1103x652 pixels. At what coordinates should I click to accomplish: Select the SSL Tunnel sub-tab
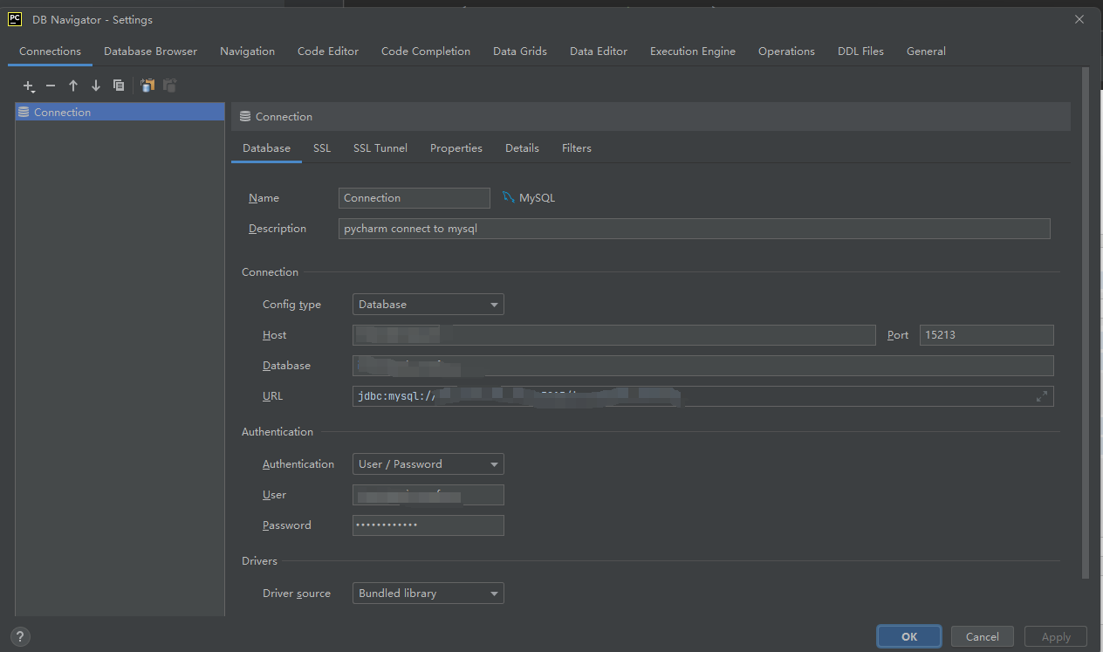click(380, 148)
